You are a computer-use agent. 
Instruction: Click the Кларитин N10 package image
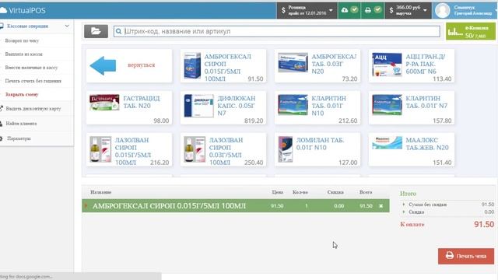(x=293, y=104)
